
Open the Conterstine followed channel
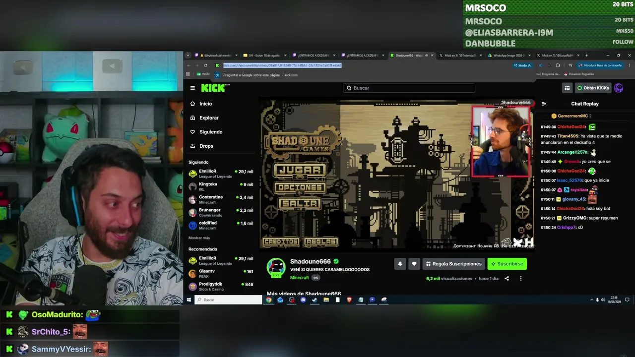pos(221,199)
